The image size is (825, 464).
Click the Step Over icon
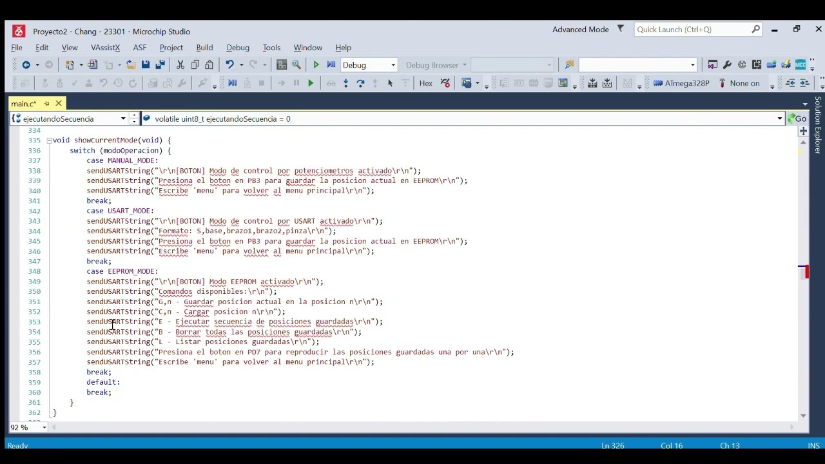tap(360, 83)
